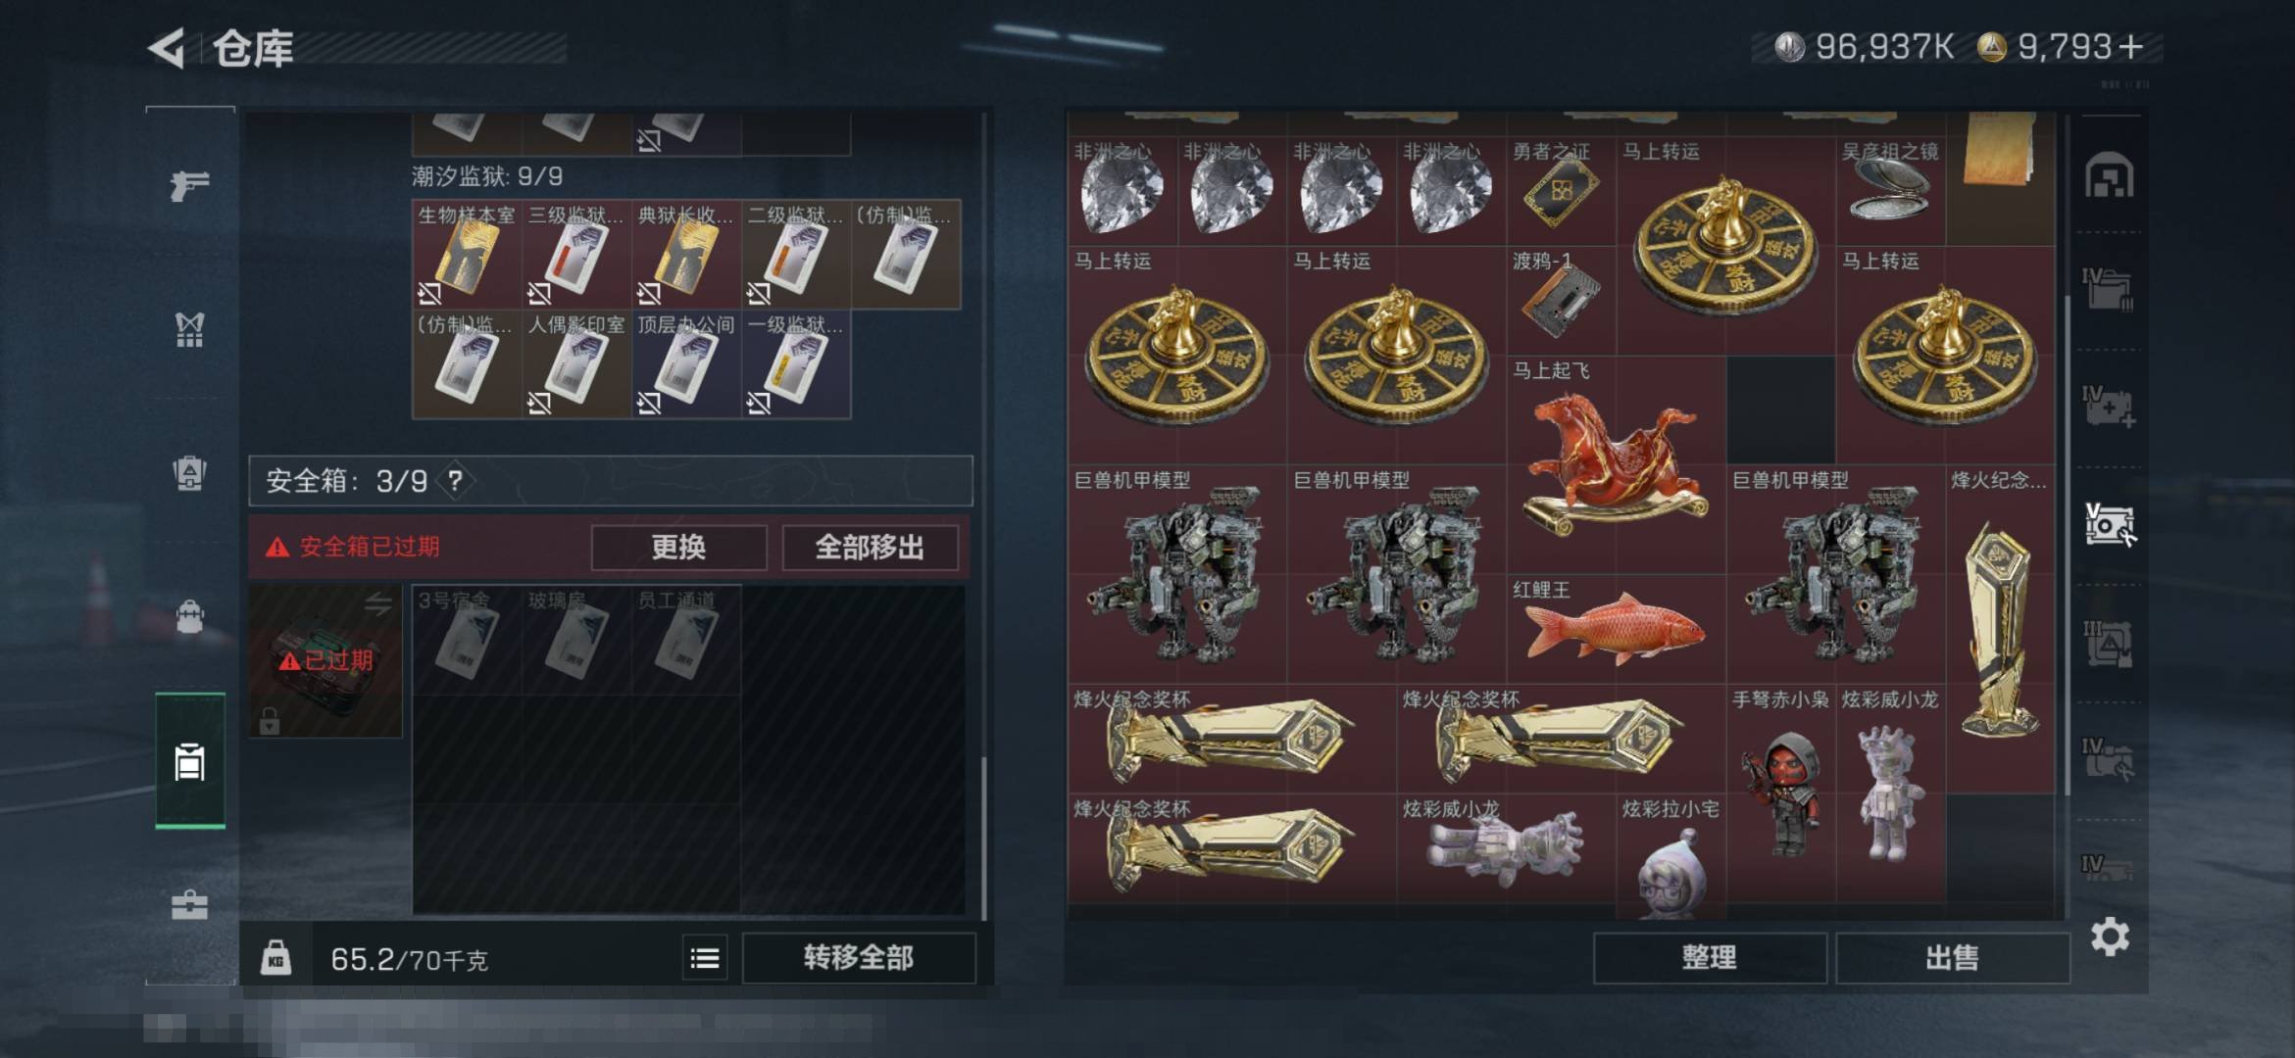Select the collectibles filter tab on right
Image resolution: width=2295 pixels, height=1058 pixels.
coord(2110,525)
